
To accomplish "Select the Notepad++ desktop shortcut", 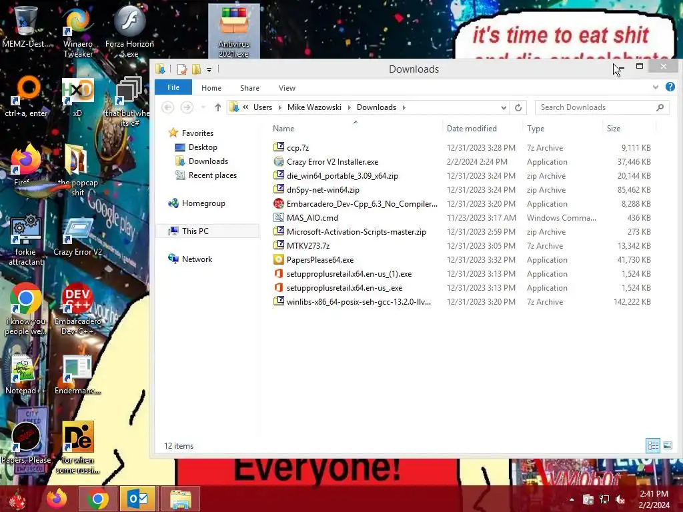I will [x=26, y=375].
